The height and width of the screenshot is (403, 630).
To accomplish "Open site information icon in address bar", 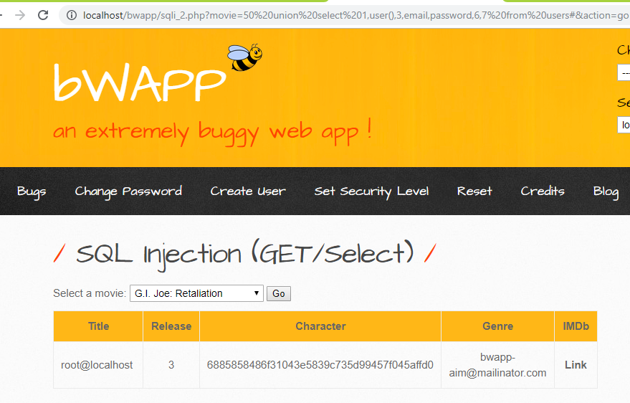I will click(x=72, y=15).
